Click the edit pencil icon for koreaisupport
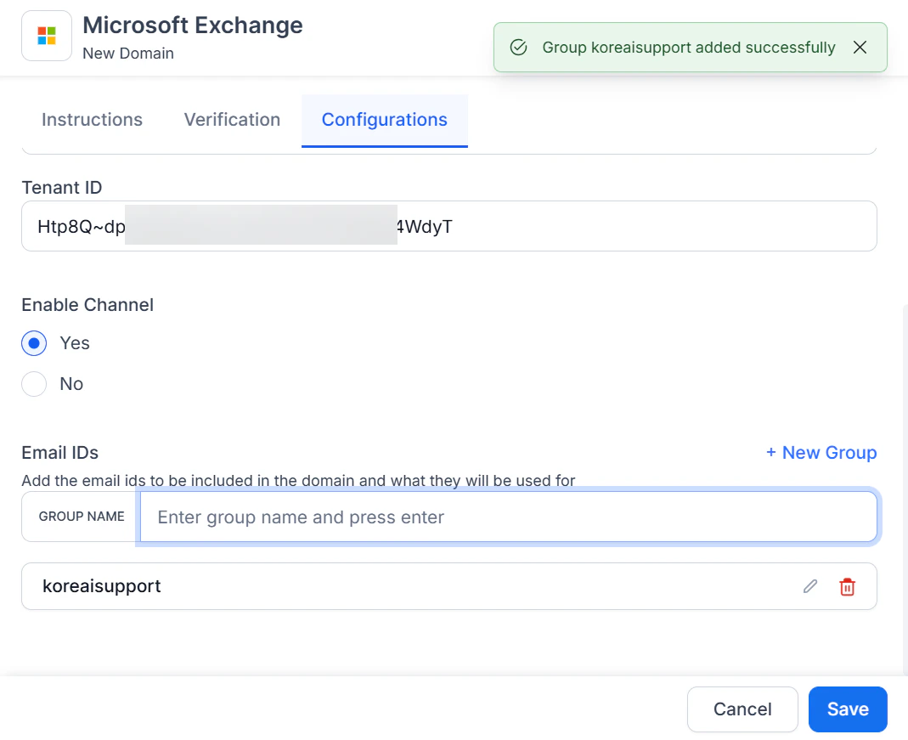 coord(809,586)
